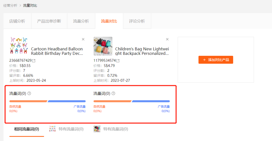Switch to 店铺分析 tab
The width and height of the screenshot is (272, 141).
pyautogui.click(x=17, y=21)
